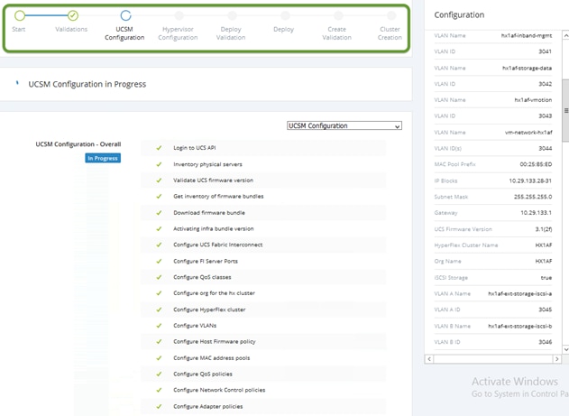Click check beside Validate UCS firmware version
569x416 pixels.
[159, 180]
